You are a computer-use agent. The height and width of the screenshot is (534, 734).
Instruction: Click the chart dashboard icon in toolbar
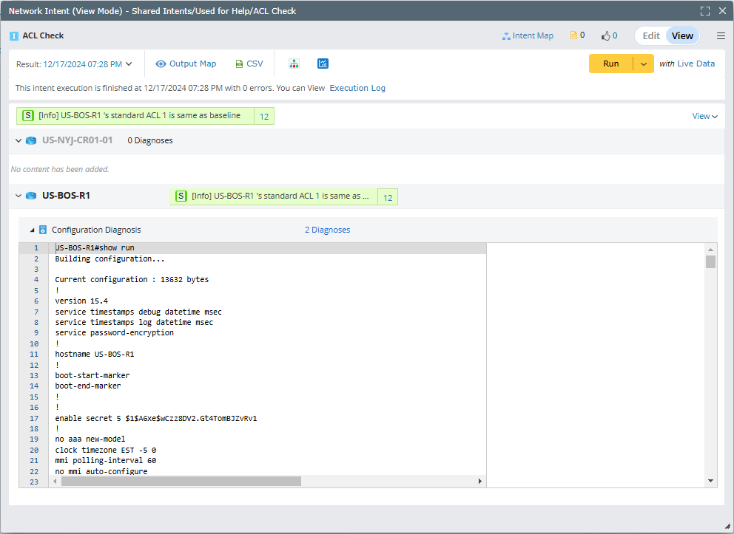[323, 64]
